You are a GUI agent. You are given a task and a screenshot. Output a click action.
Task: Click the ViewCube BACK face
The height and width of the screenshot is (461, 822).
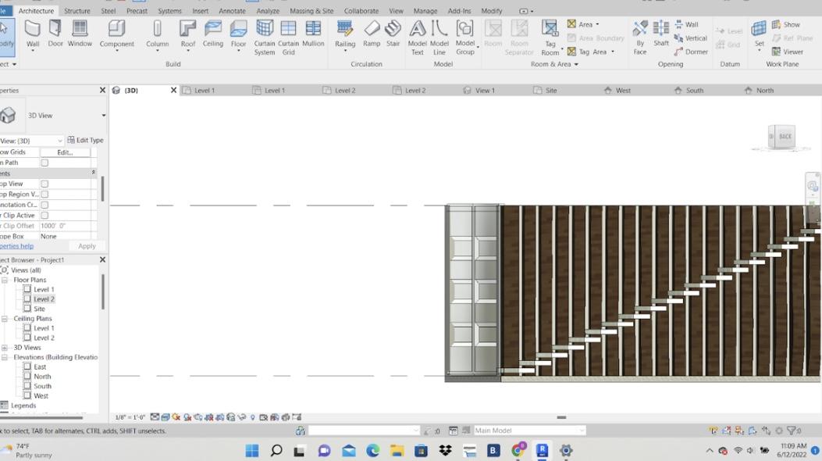[x=785, y=137]
